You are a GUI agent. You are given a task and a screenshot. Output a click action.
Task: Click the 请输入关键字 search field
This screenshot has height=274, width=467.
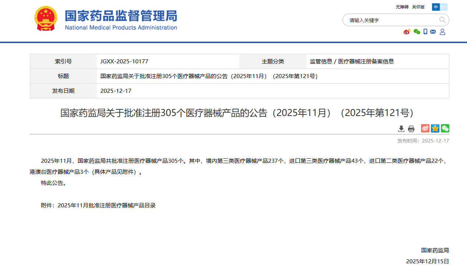click(x=390, y=20)
